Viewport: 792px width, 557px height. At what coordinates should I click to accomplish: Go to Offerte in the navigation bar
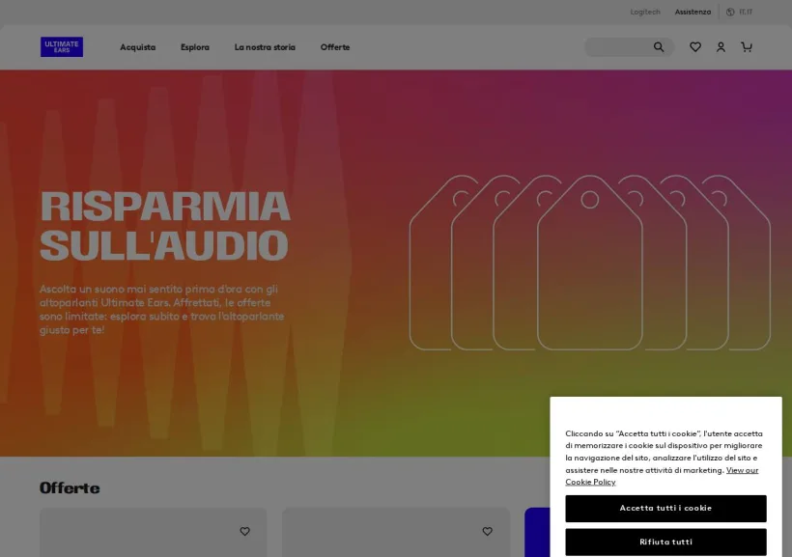click(x=335, y=47)
